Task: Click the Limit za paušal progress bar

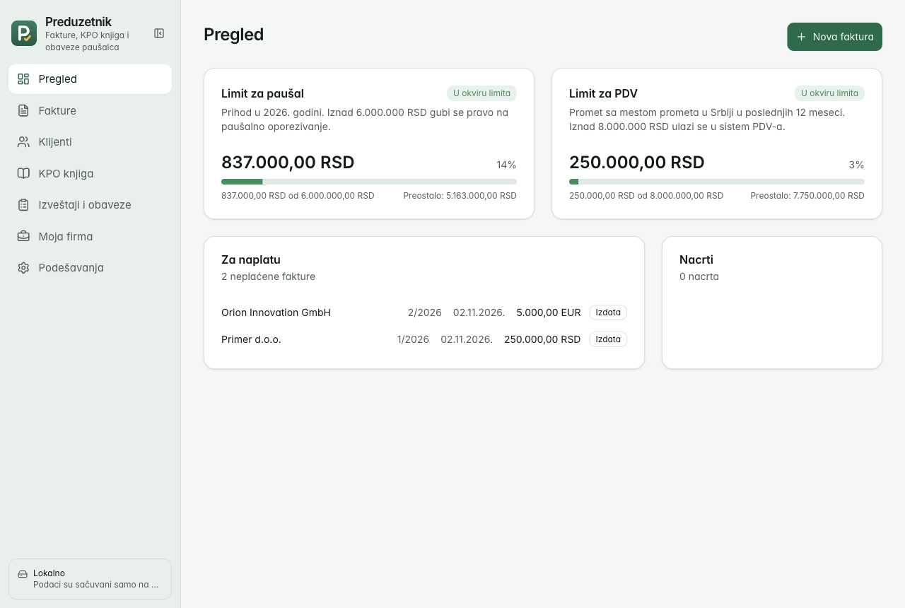Action: (x=369, y=182)
